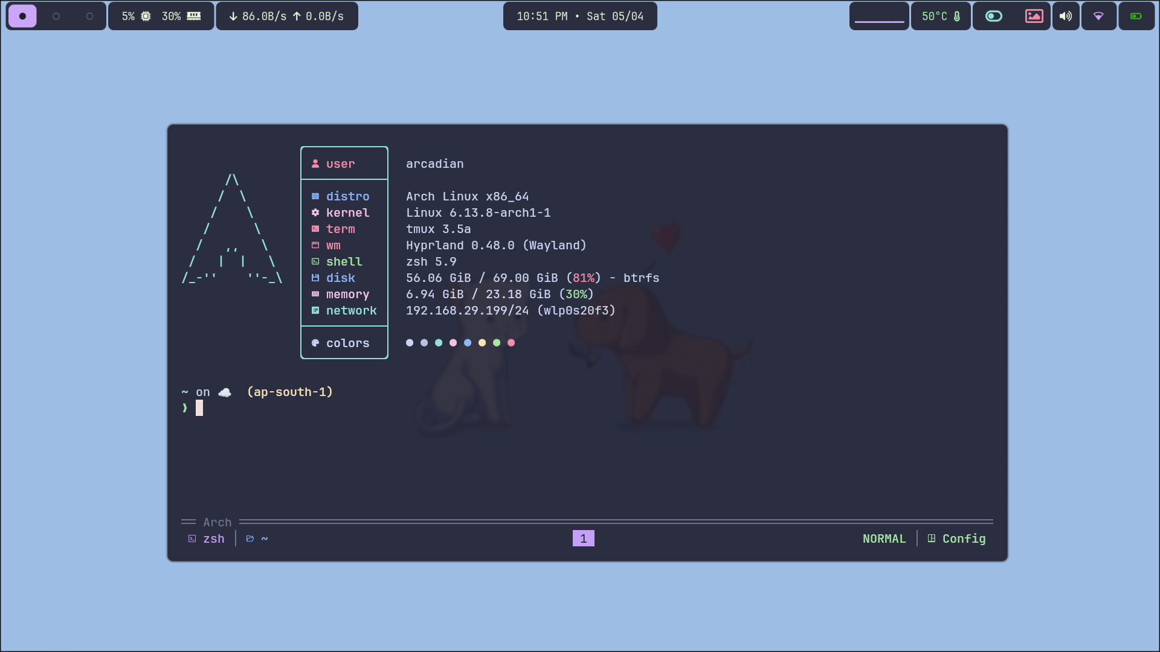Open the Wi-Fi network icon
This screenshot has width=1160, height=652.
tap(1098, 16)
